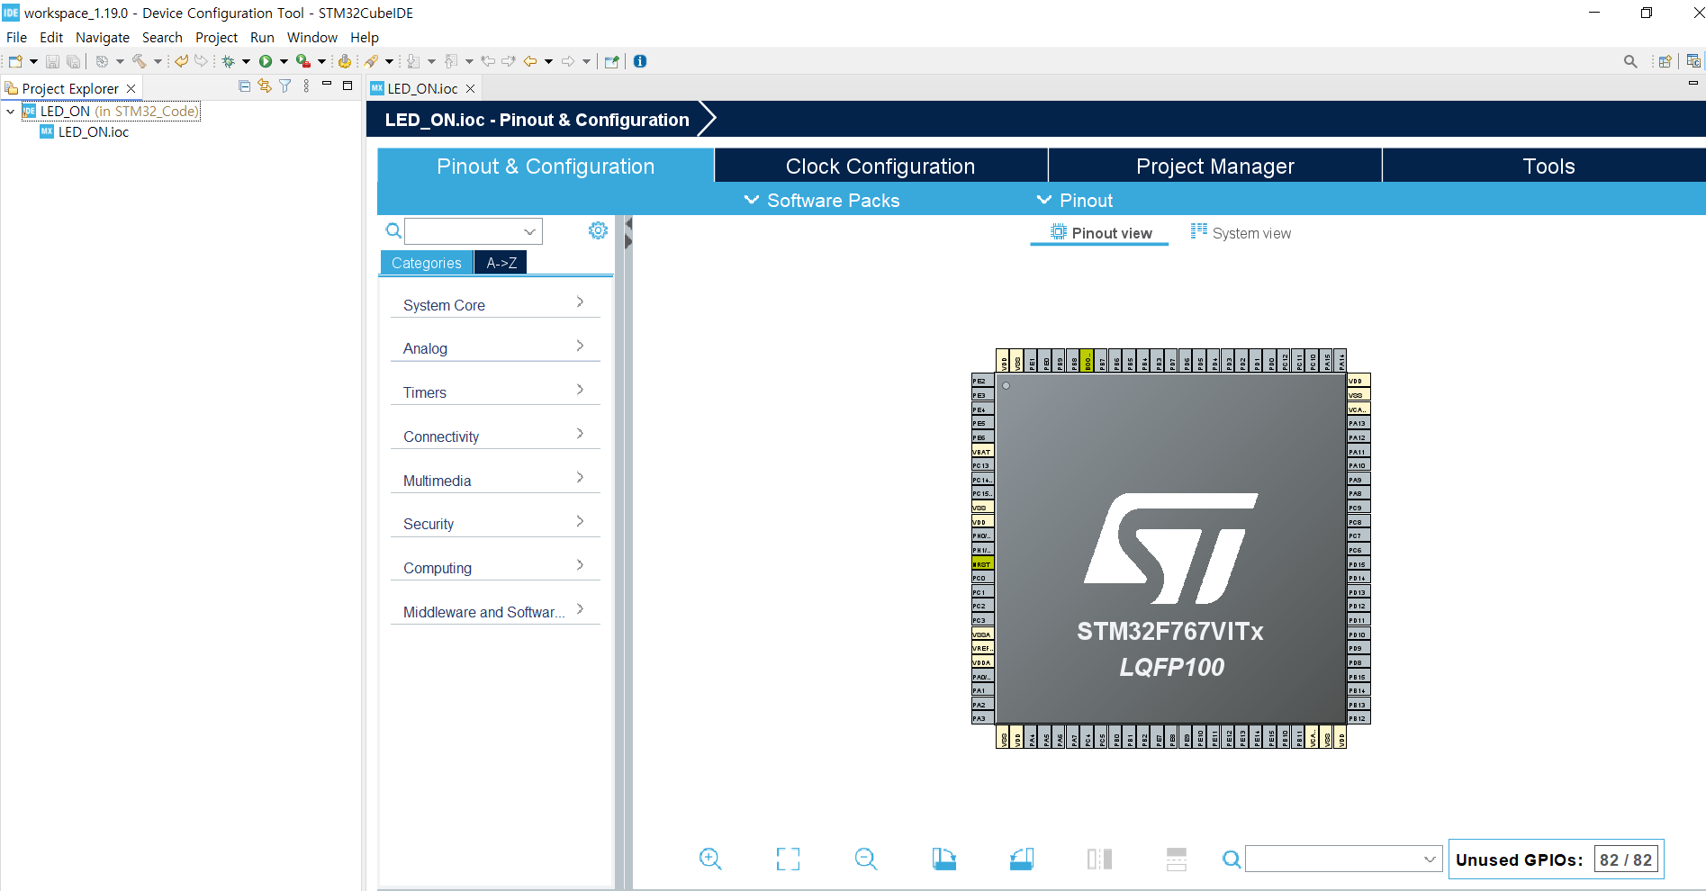Viewport: 1706px width, 891px height.
Task: Switch to Clock Configuration tab
Action: 880,166
